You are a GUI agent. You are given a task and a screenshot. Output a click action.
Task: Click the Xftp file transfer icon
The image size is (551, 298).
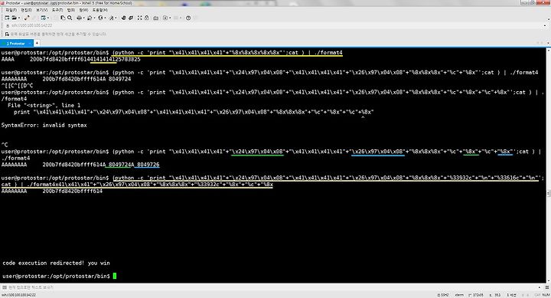point(123,18)
